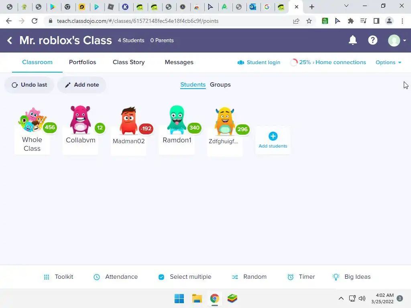Show hidden system tray icons
Viewport: 411px width, 308px height.
click(341, 298)
